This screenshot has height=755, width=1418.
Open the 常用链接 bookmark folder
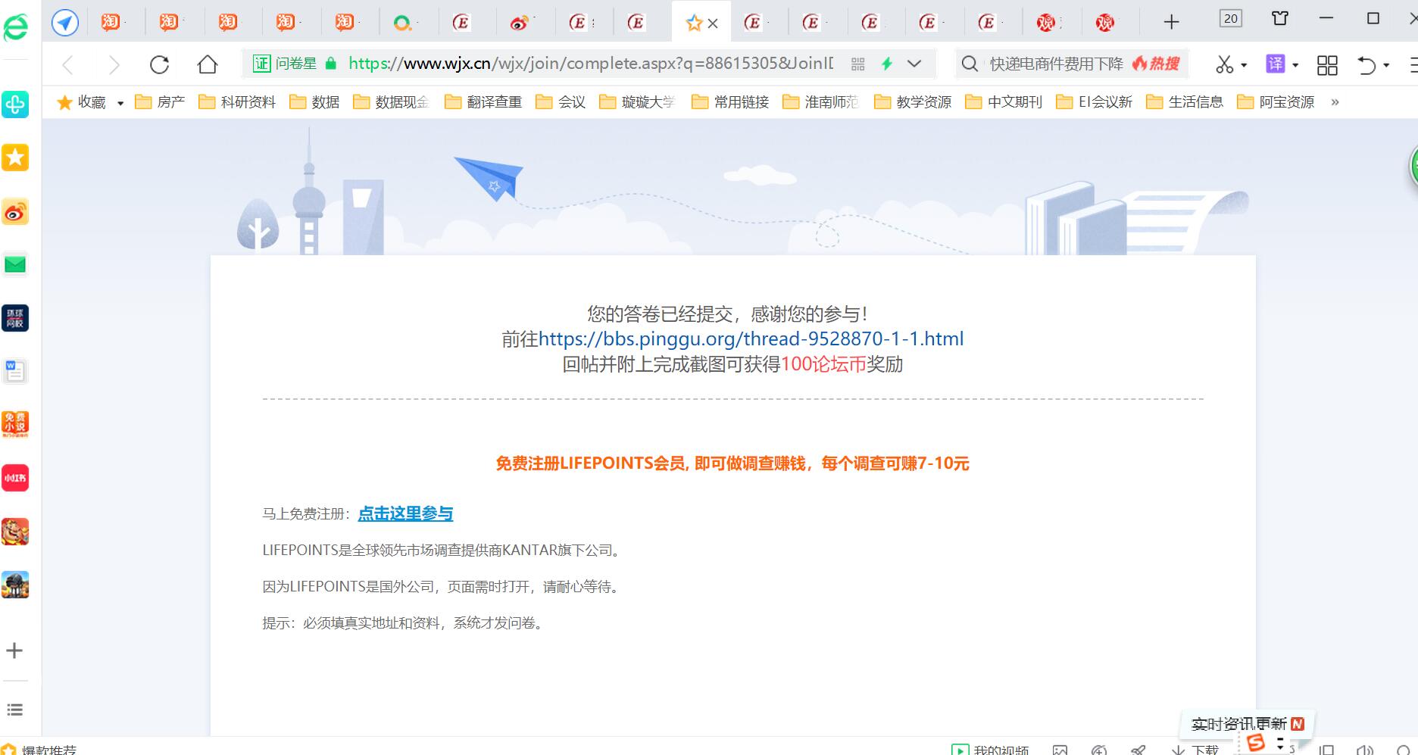[730, 102]
